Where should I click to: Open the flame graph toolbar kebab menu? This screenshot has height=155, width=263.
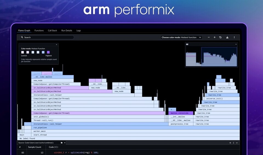(234, 37)
